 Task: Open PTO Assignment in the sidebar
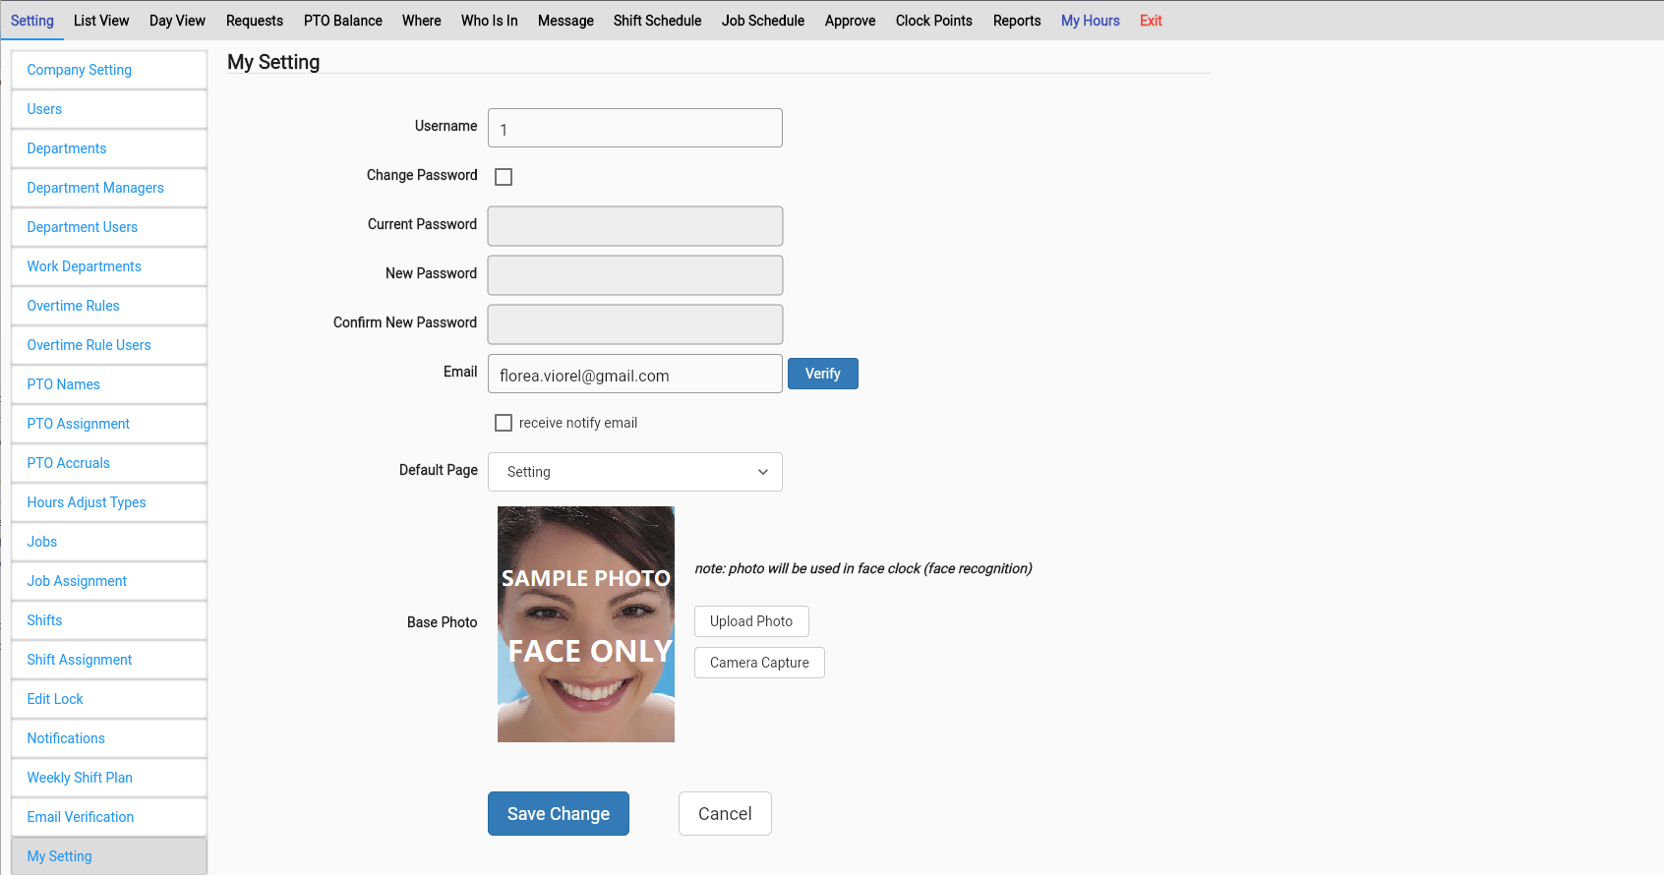[109, 424]
